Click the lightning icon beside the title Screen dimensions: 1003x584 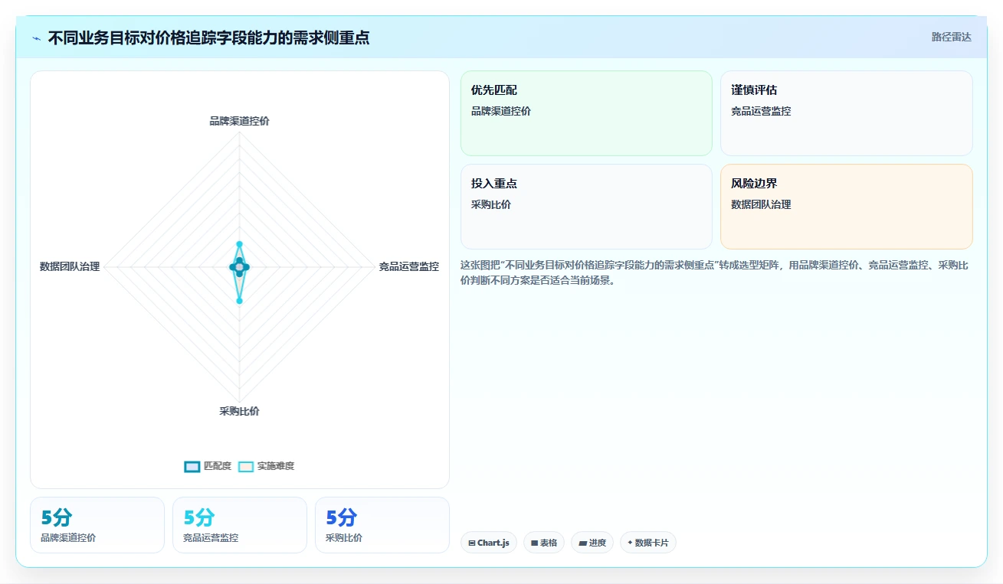[37, 38]
